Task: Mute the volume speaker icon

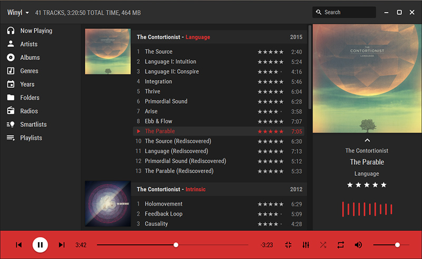Action: pyautogui.click(x=358, y=245)
